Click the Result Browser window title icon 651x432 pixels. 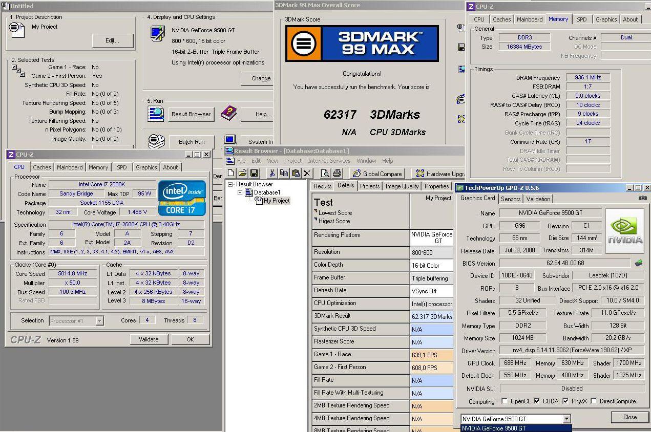point(229,151)
